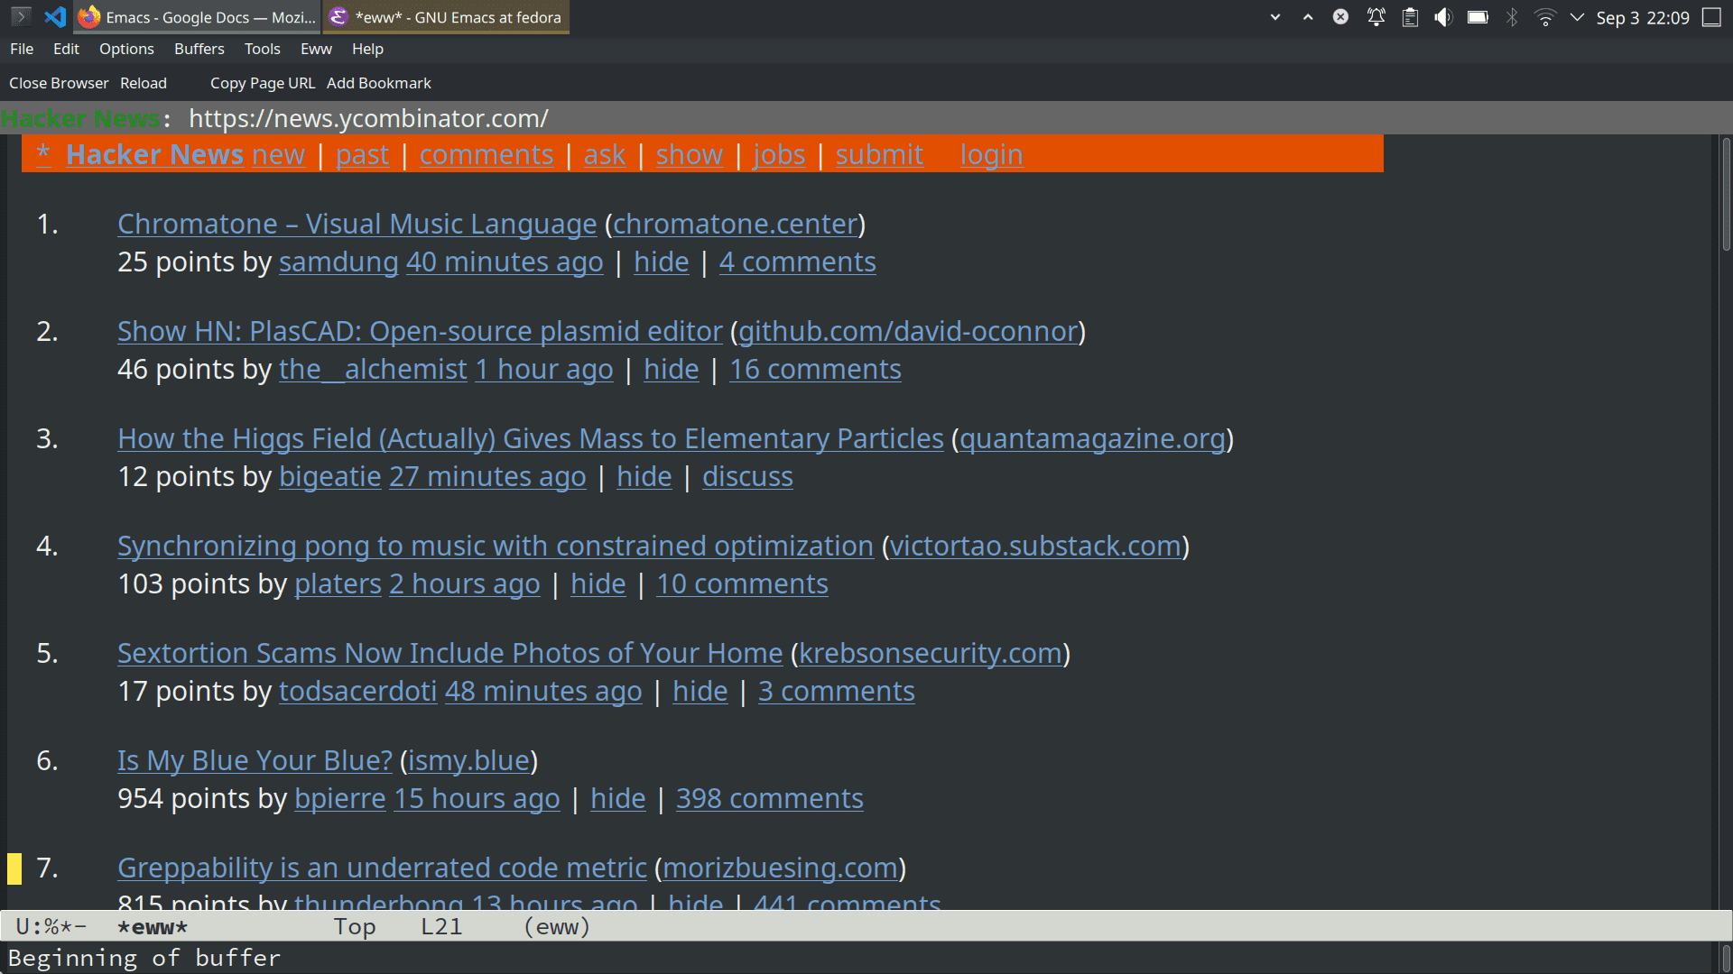Click the Firefox browser taskbar icon
The width and height of the screenshot is (1733, 974).
(x=94, y=16)
